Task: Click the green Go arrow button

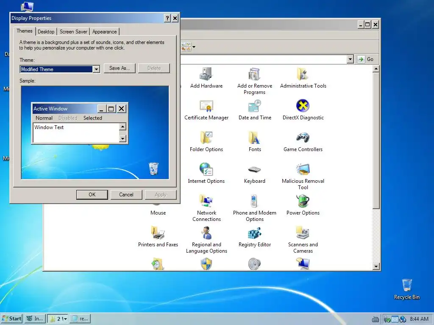Action: [x=361, y=59]
